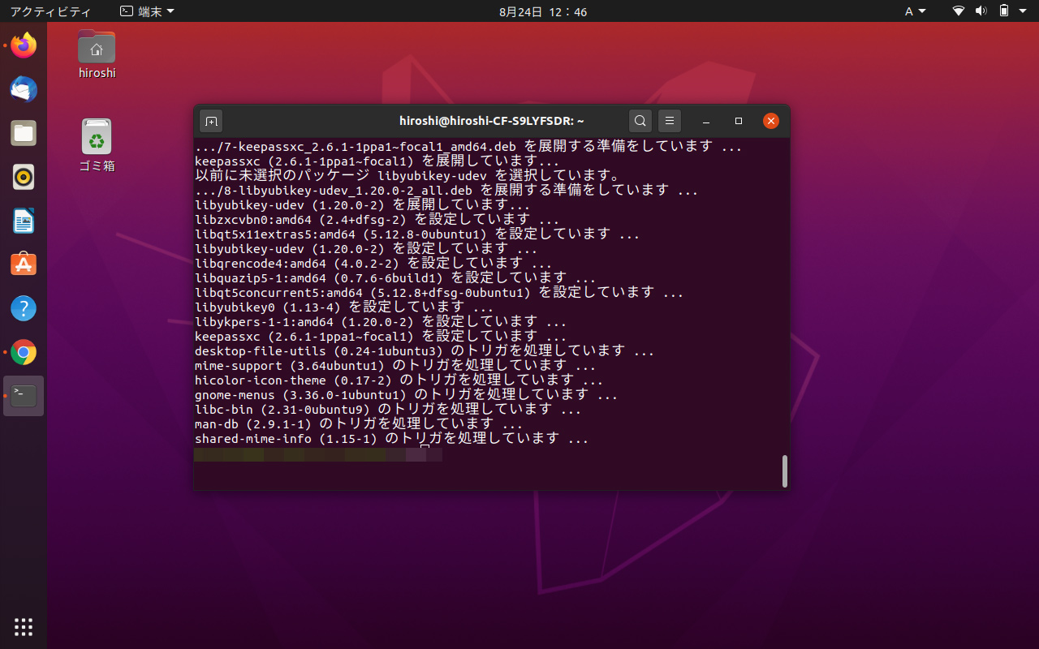Close the terminal window
The height and width of the screenshot is (649, 1039).
click(771, 121)
